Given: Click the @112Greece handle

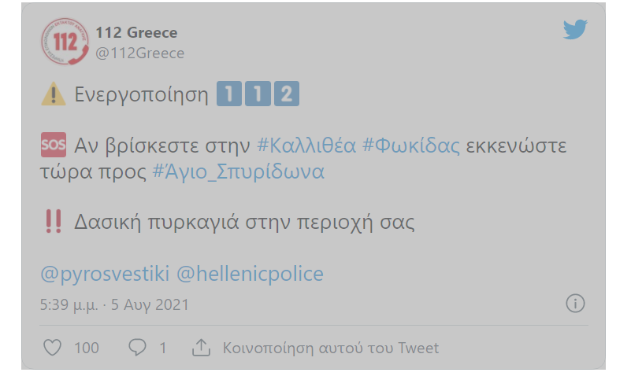Looking at the screenshot, I should pos(139,53).
